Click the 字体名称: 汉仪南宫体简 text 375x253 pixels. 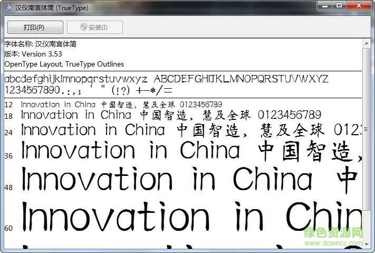pyautogui.click(x=41, y=44)
